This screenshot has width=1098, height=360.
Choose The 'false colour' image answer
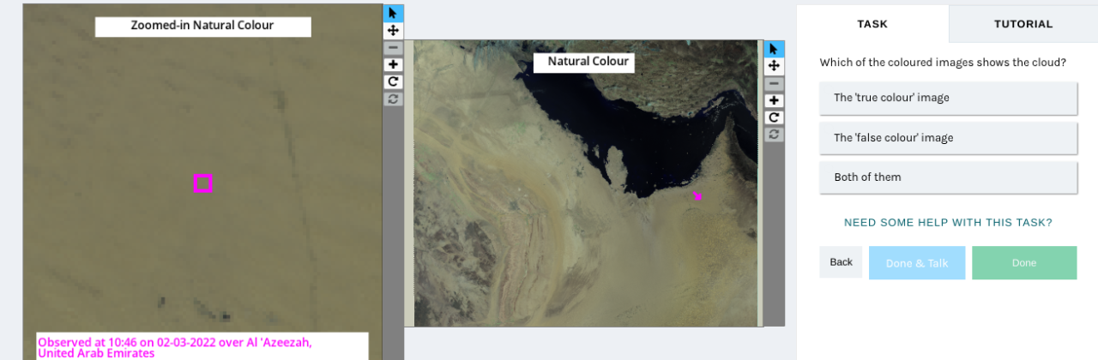(948, 138)
